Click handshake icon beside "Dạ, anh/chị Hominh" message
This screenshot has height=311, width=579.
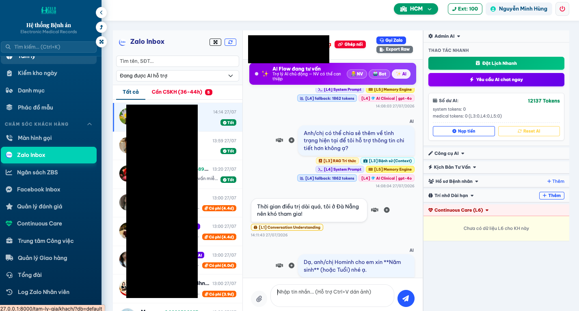[x=279, y=266]
